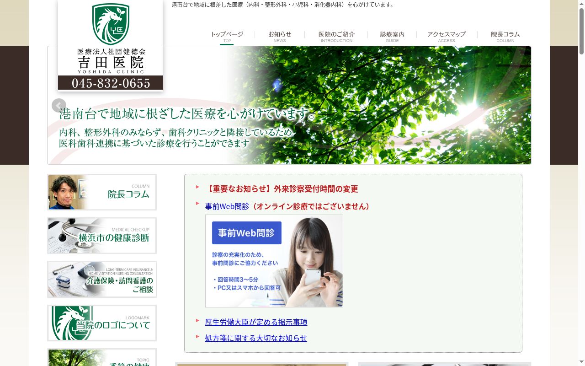The width and height of the screenshot is (585, 366).
Task: Click the Yoshida Clinic dragon logo
Action: point(111,24)
